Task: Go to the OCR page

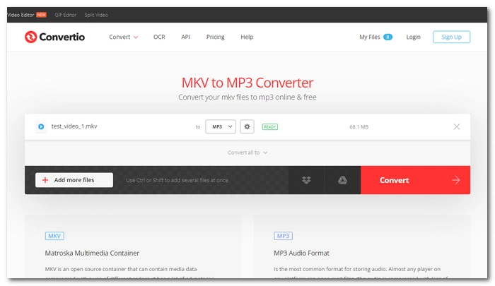Action: point(159,37)
